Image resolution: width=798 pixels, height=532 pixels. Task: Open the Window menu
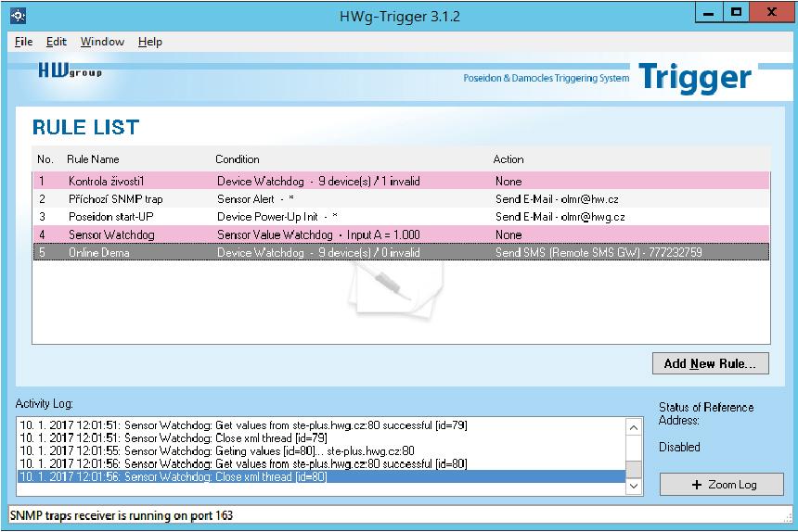(x=102, y=42)
